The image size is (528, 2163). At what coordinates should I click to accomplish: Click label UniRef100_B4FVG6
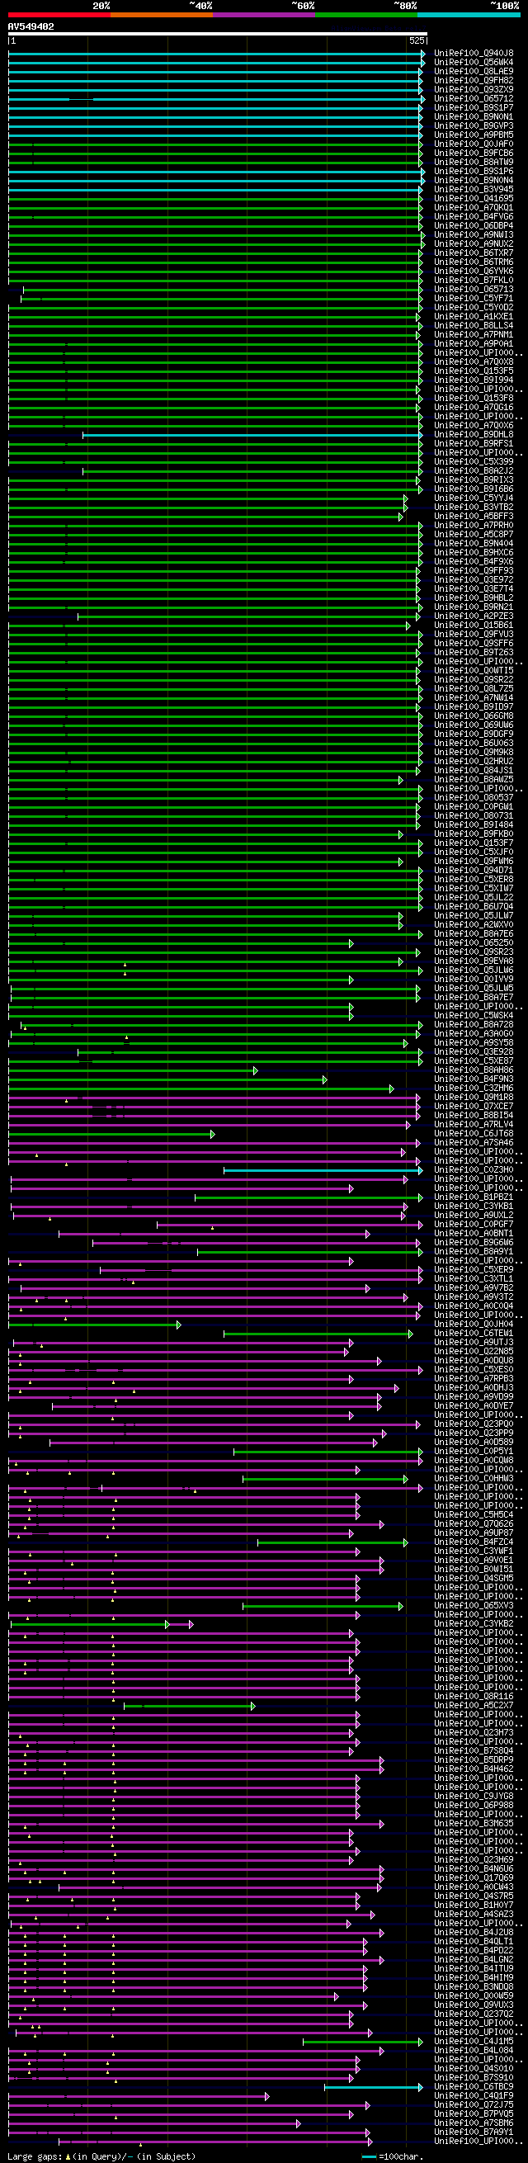(x=474, y=218)
